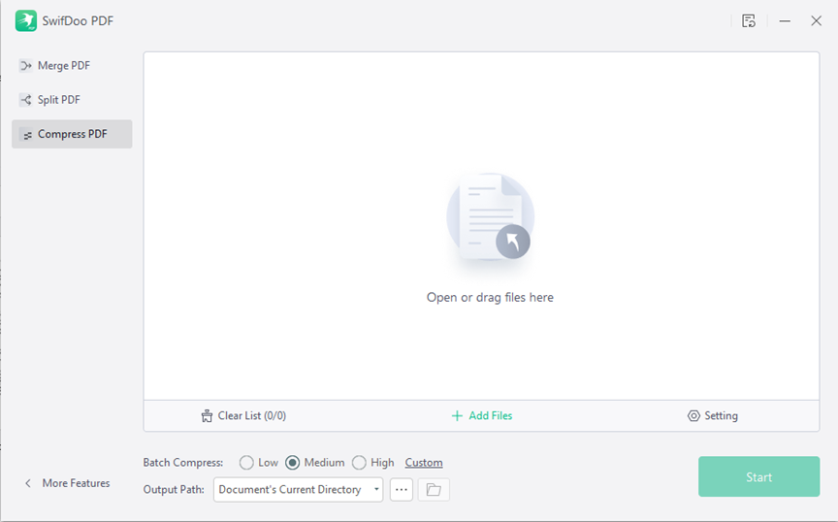
Task: Select the Compress PDF tab
Action: (72, 134)
